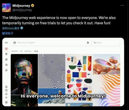Screen dimensions: 129x110
Task: Open prompt settings sliders icon
Action: [88, 43]
